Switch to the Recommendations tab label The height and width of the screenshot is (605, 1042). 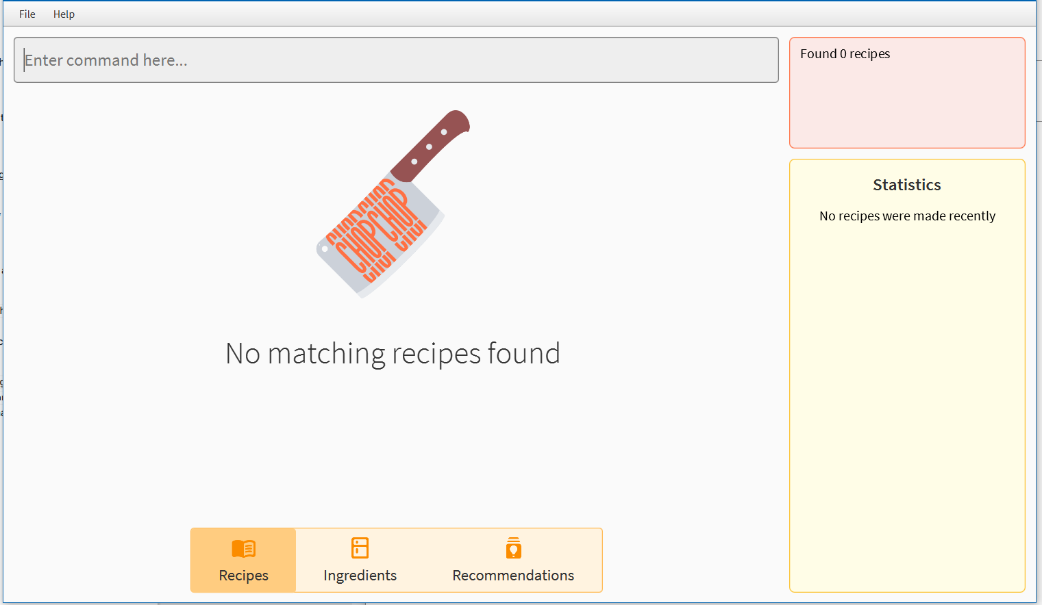pos(513,576)
